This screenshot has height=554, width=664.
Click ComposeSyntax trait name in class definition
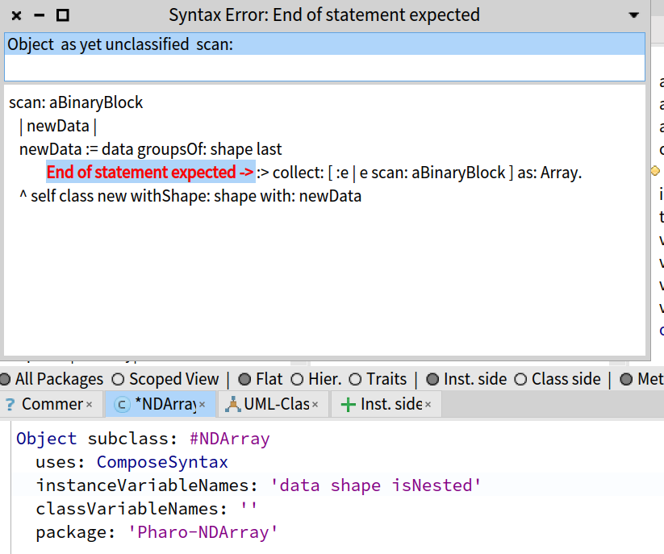(162, 462)
